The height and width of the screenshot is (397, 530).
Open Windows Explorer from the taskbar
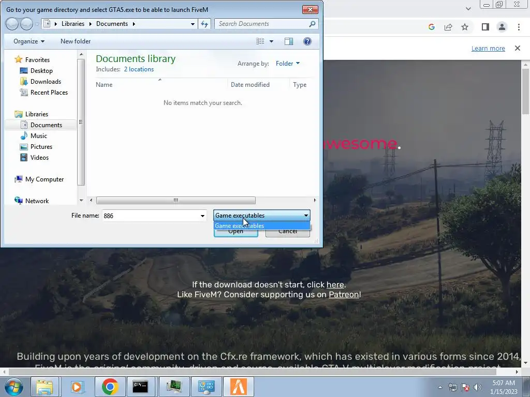click(45, 387)
